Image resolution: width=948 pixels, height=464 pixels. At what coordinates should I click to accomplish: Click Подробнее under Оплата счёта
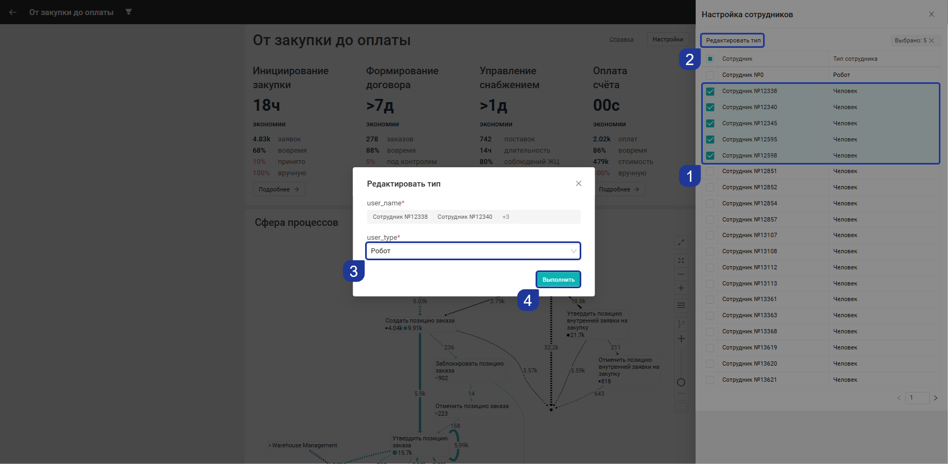pos(619,189)
